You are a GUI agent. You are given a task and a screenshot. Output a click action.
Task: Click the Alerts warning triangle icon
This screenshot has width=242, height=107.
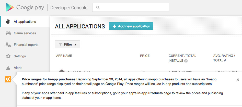coord(8,68)
